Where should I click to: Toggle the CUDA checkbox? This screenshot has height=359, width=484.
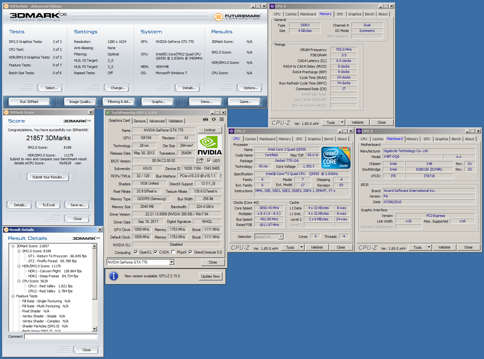156,252
